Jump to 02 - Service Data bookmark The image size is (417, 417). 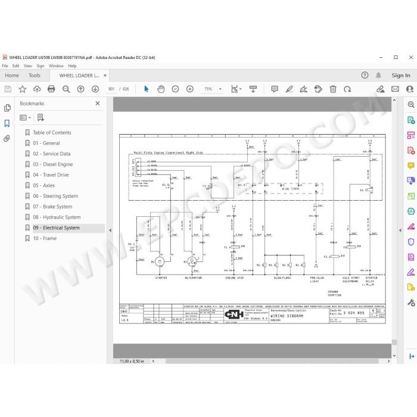tap(52, 154)
